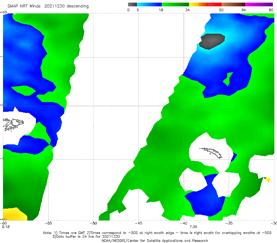Click the dark gray calm-wind patch
277x243 pixels.
212,41
